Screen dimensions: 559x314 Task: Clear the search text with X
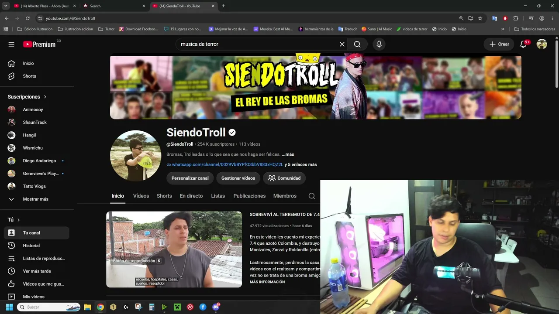coord(342,44)
